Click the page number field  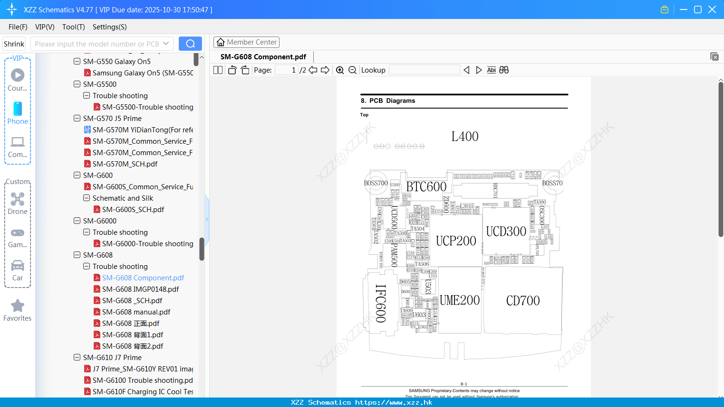click(287, 70)
